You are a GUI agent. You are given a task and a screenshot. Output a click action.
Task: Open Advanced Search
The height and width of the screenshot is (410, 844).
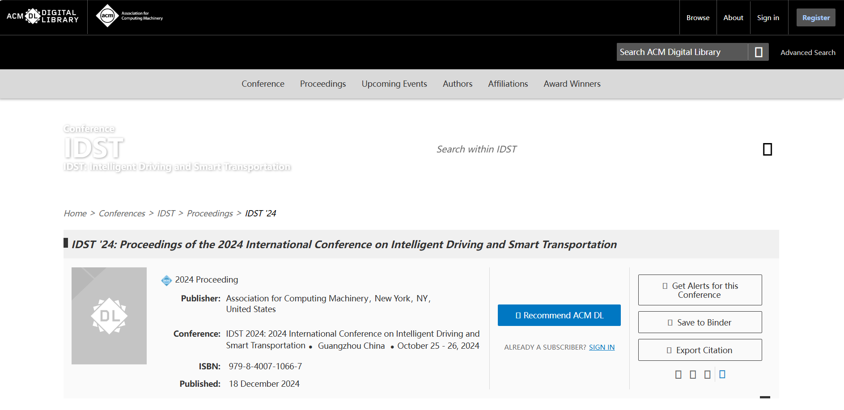(x=808, y=53)
